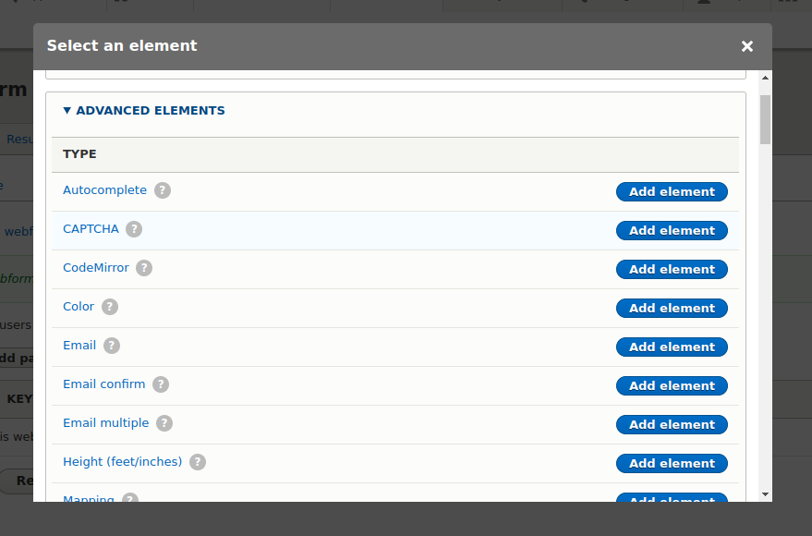
Task: Add the Color element
Action: click(x=672, y=308)
